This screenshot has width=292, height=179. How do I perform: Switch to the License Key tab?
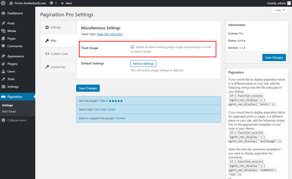(x=58, y=67)
